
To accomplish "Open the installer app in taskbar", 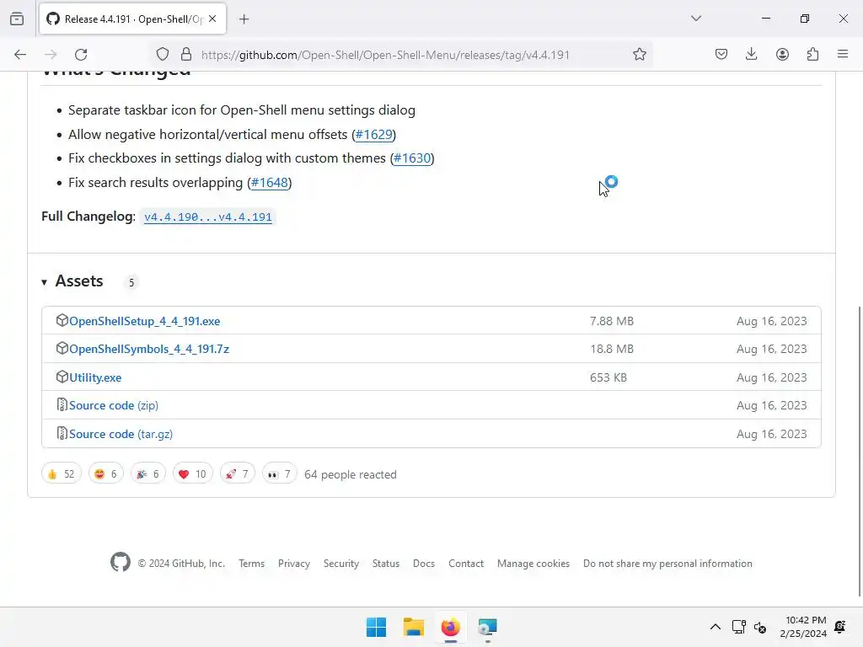I will [487, 627].
